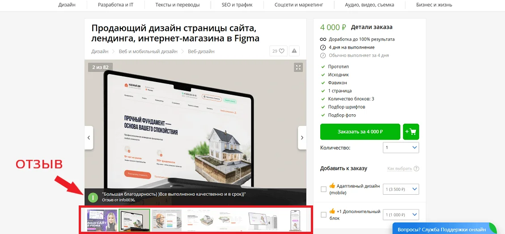
Task: Go to previous gallery image arrow
Action: (89, 138)
